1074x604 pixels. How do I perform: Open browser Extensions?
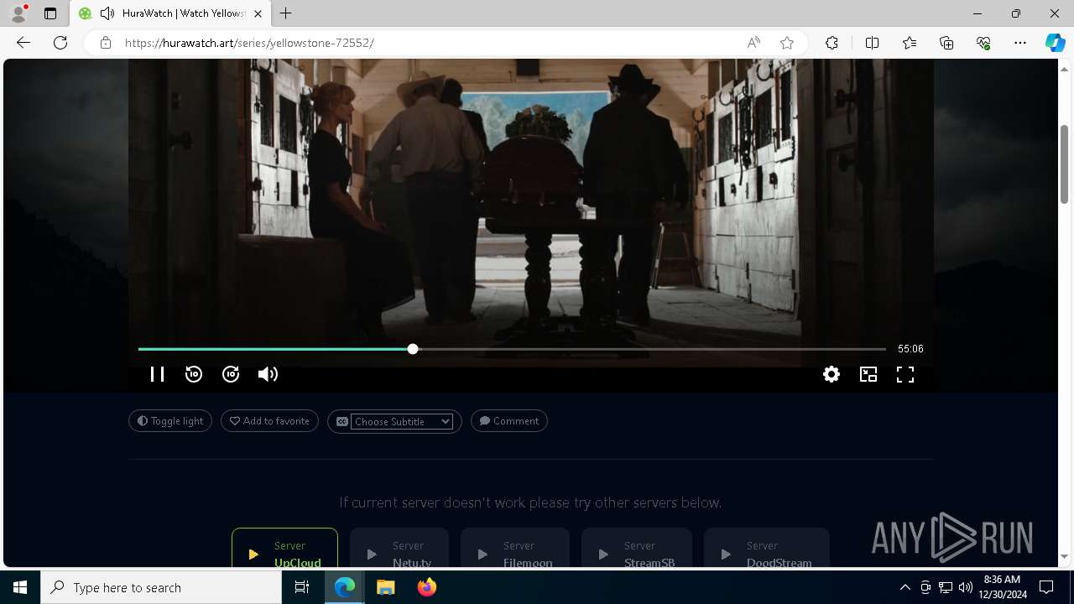coord(832,43)
